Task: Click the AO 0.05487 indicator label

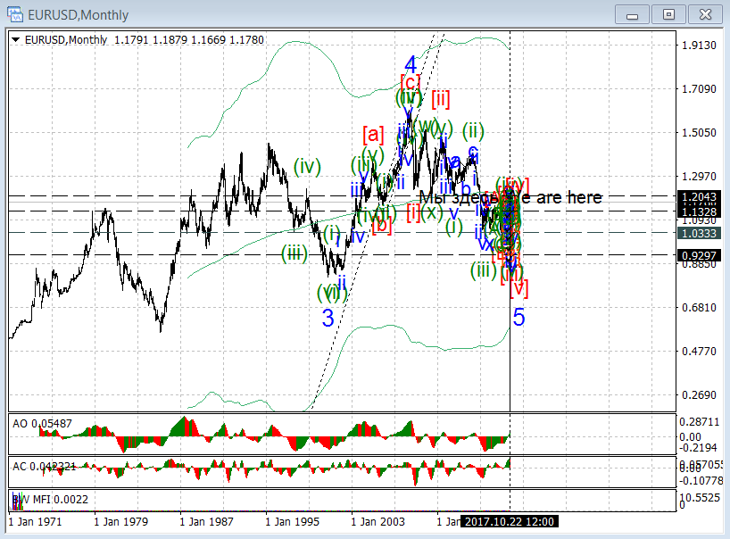Action: pos(42,424)
